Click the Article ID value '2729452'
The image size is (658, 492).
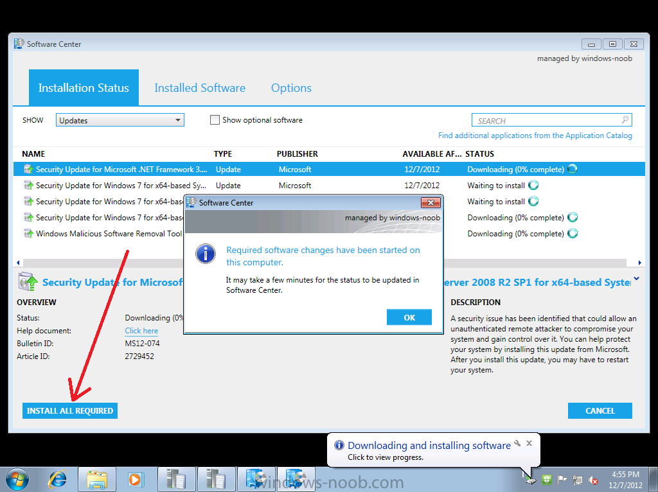139,356
